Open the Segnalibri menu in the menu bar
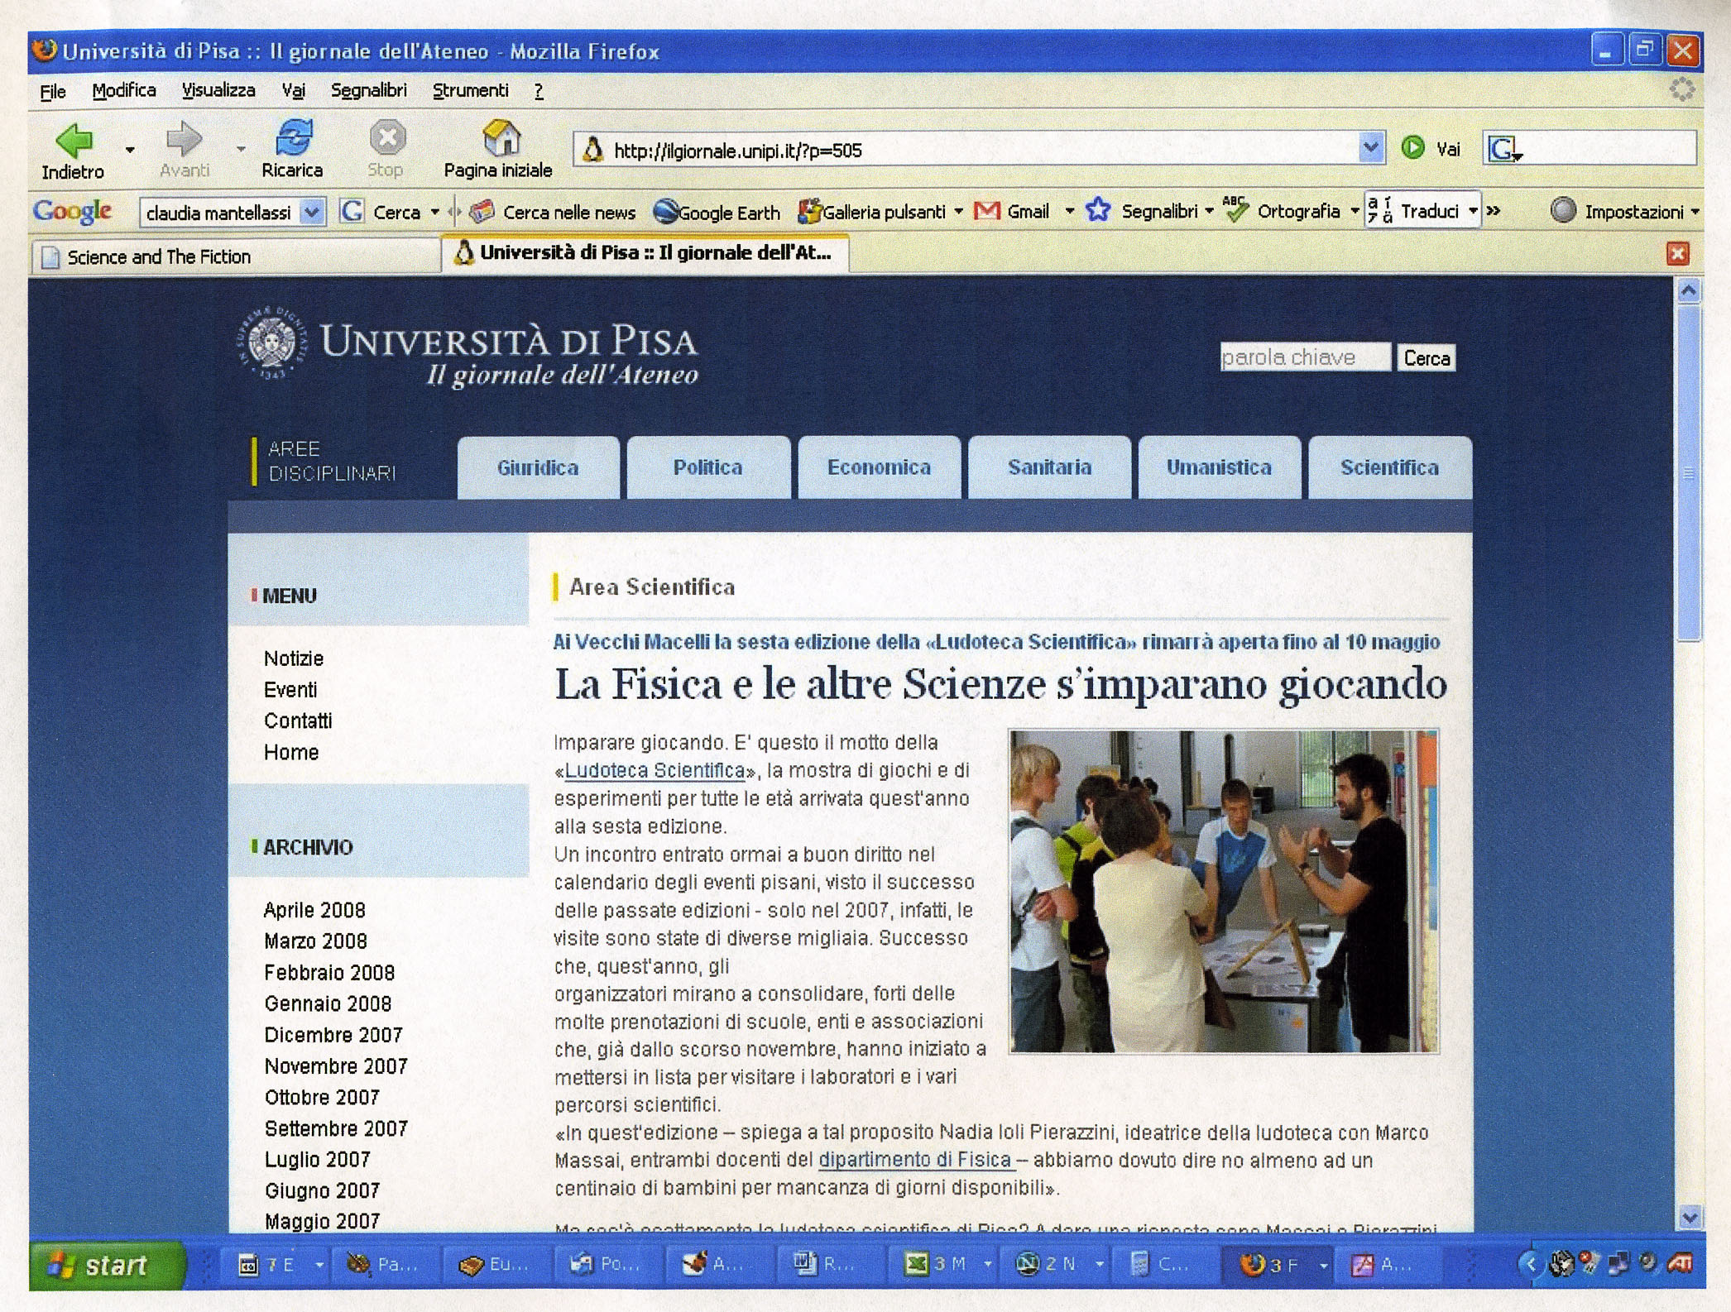This screenshot has height=1312, width=1731. click(x=368, y=91)
